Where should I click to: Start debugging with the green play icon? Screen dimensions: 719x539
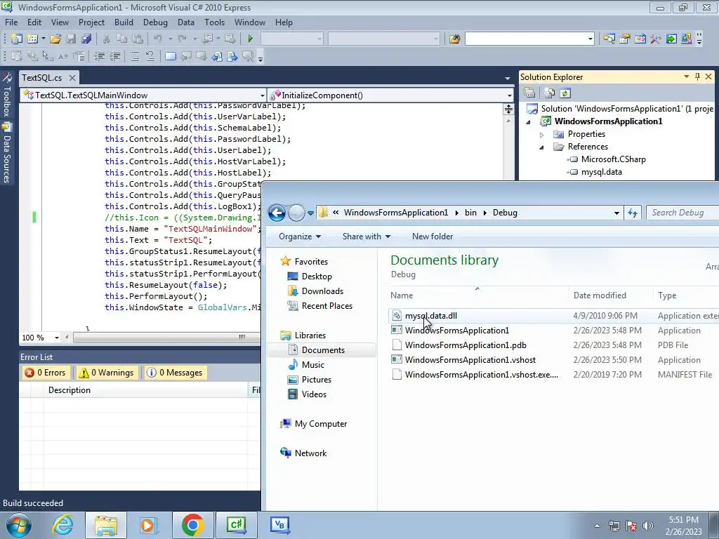point(251,39)
